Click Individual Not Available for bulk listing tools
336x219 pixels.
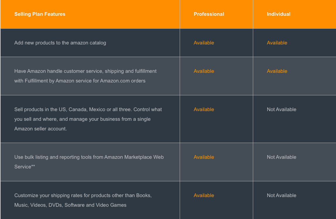[x=281, y=157]
